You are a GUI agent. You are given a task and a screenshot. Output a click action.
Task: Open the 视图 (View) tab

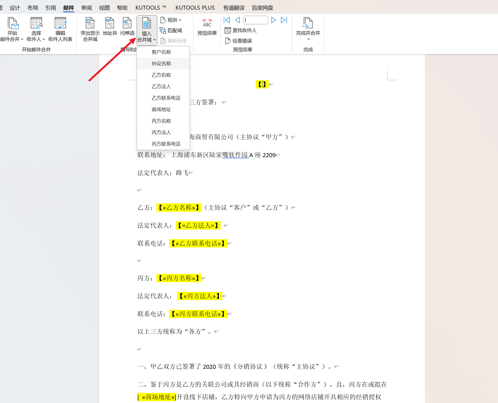tap(104, 8)
